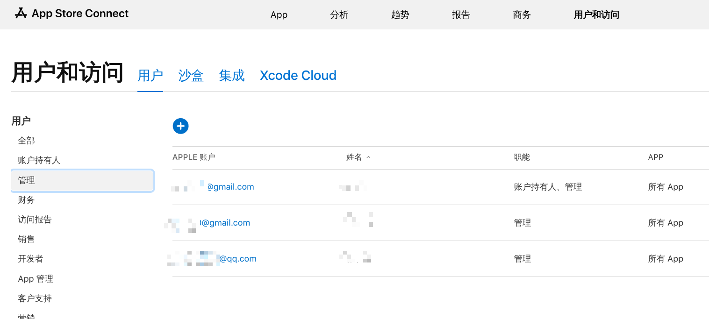Viewport: 709px width, 319px height.
Task: Select 账户持有人 in the sidebar
Action: (x=39, y=160)
